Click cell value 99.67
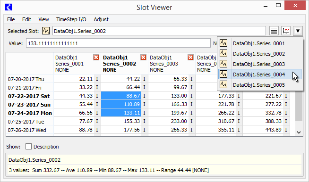309x182 pixels. click(x=169, y=87)
